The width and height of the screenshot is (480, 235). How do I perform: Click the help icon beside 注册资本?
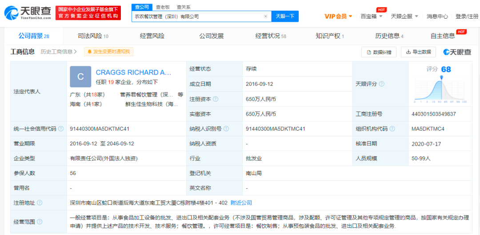pyautogui.click(x=216, y=99)
